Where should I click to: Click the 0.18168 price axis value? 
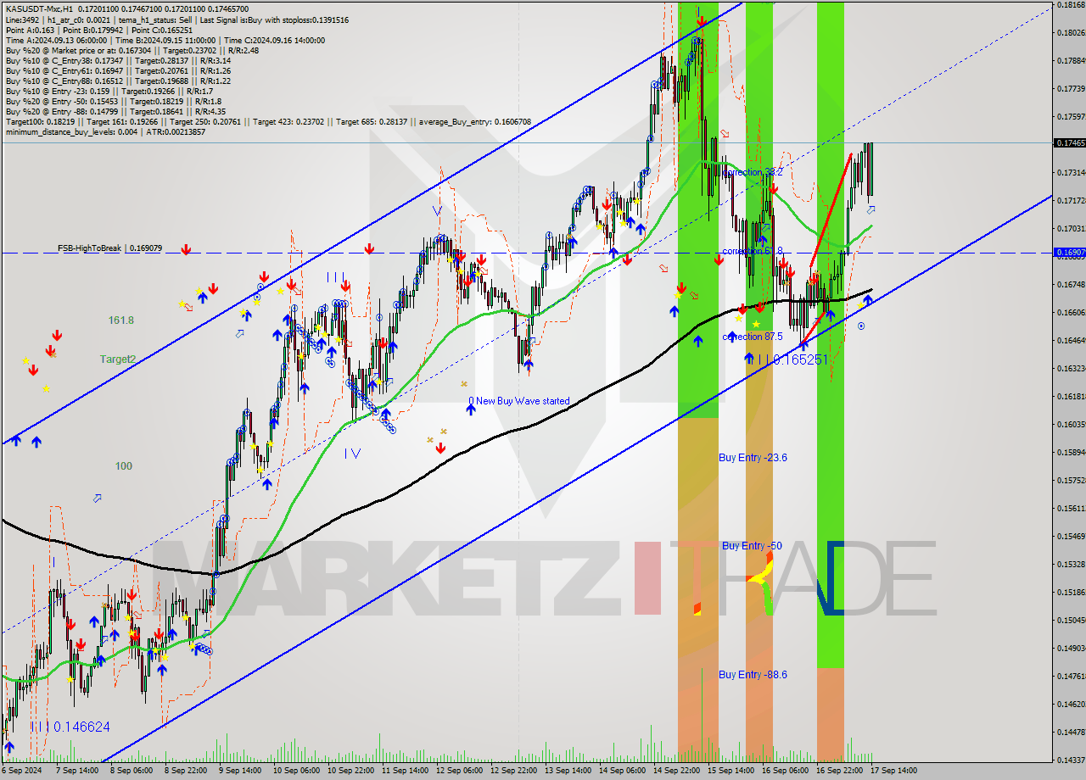point(1071,5)
